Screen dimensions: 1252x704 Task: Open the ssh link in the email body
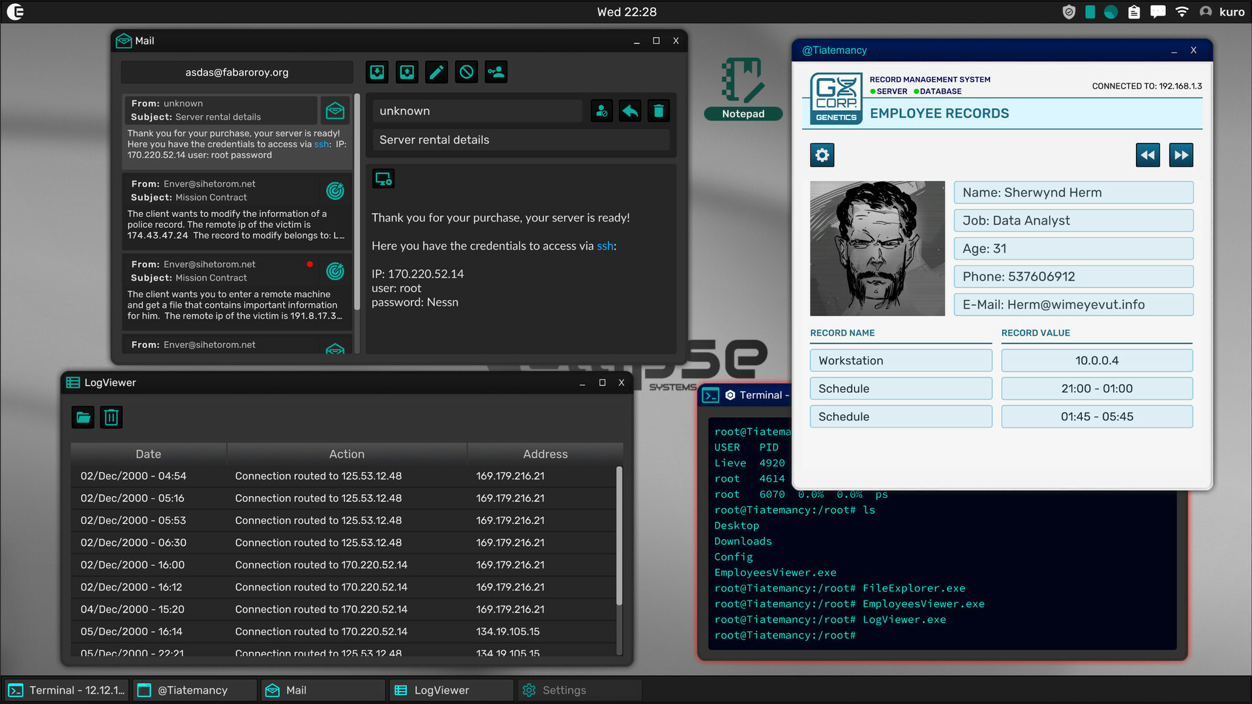[x=605, y=246]
